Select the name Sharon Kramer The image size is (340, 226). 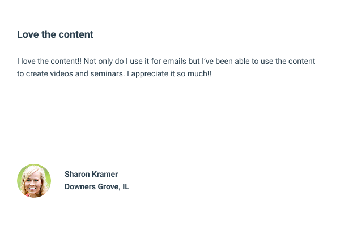click(91, 174)
